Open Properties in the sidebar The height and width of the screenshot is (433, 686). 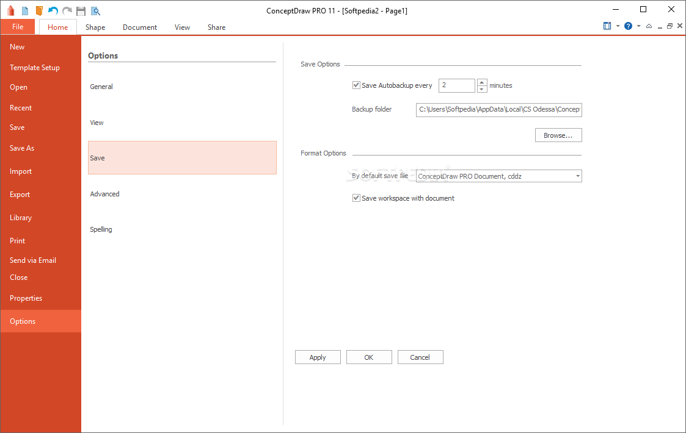pyautogui.click(x=41, y=298)
